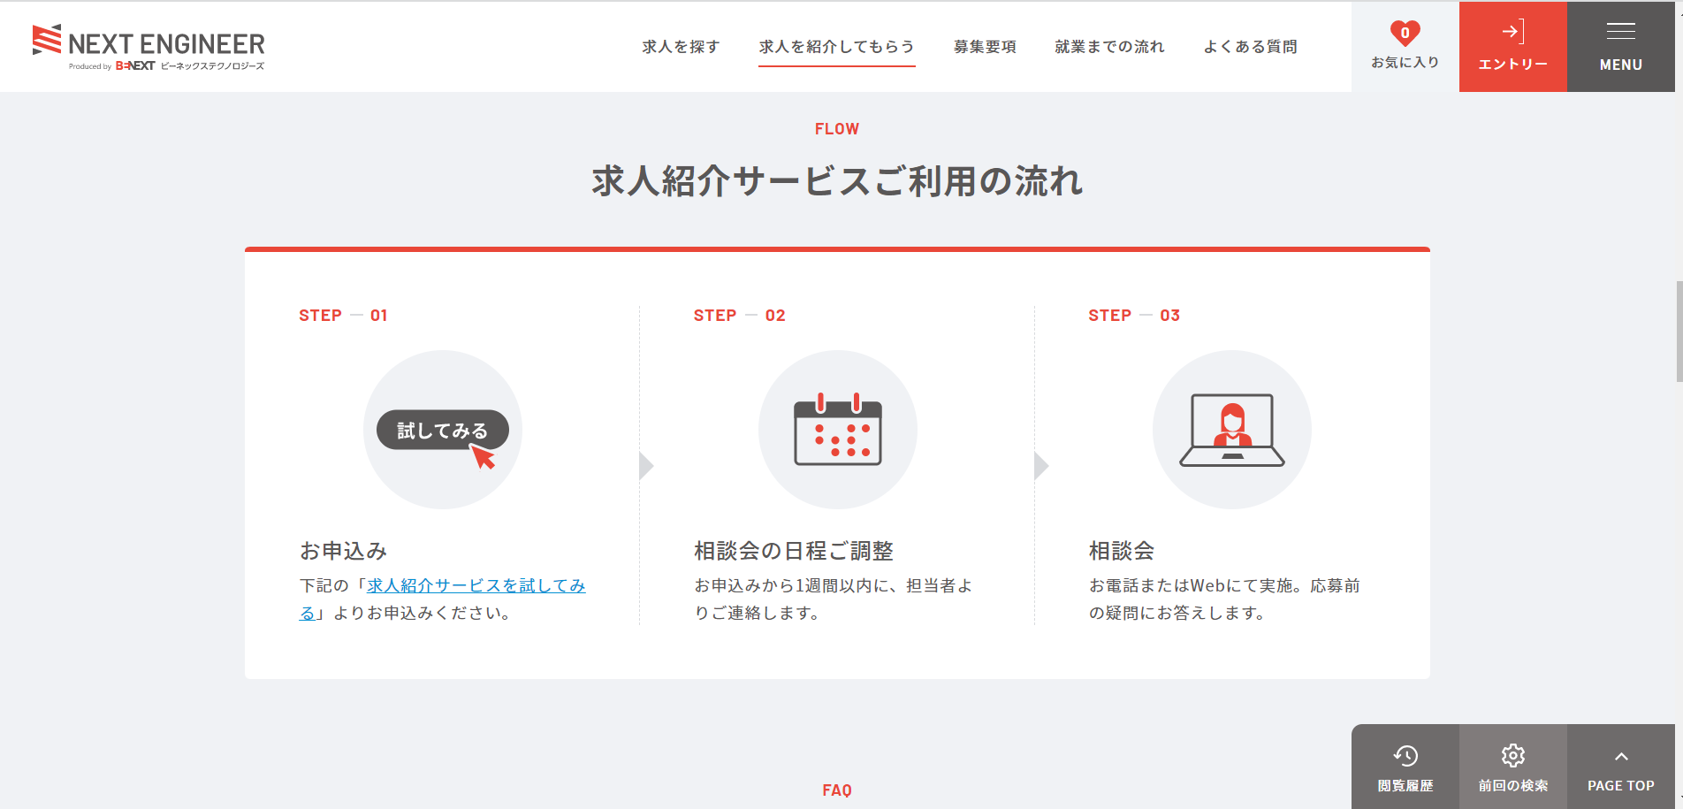1683x809 pixels.
Task: Click the エントリー entry button
Action: point(1513,46)
